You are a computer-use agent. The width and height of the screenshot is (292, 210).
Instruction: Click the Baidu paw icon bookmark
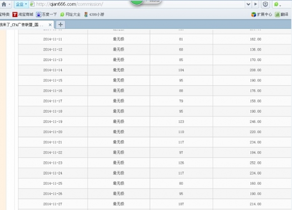(x=38, y=14)
